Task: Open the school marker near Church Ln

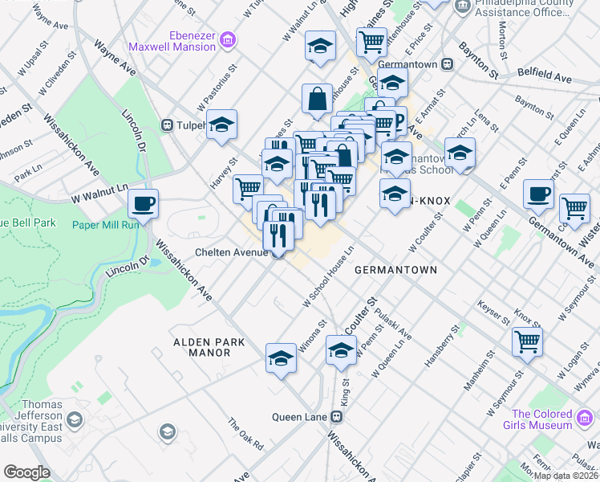Action: (x=460, y=153)
